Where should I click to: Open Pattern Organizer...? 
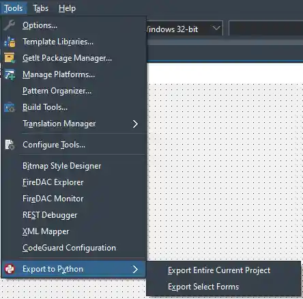point(73,91)
